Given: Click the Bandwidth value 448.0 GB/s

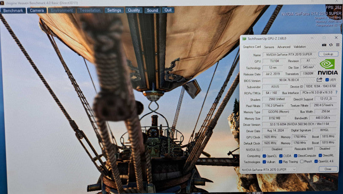Looking at the screenshot, I should coord(323,118).
